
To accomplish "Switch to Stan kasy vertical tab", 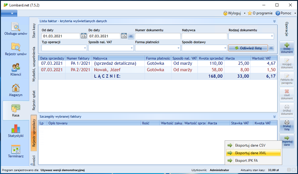I will (x=34, y=31).
